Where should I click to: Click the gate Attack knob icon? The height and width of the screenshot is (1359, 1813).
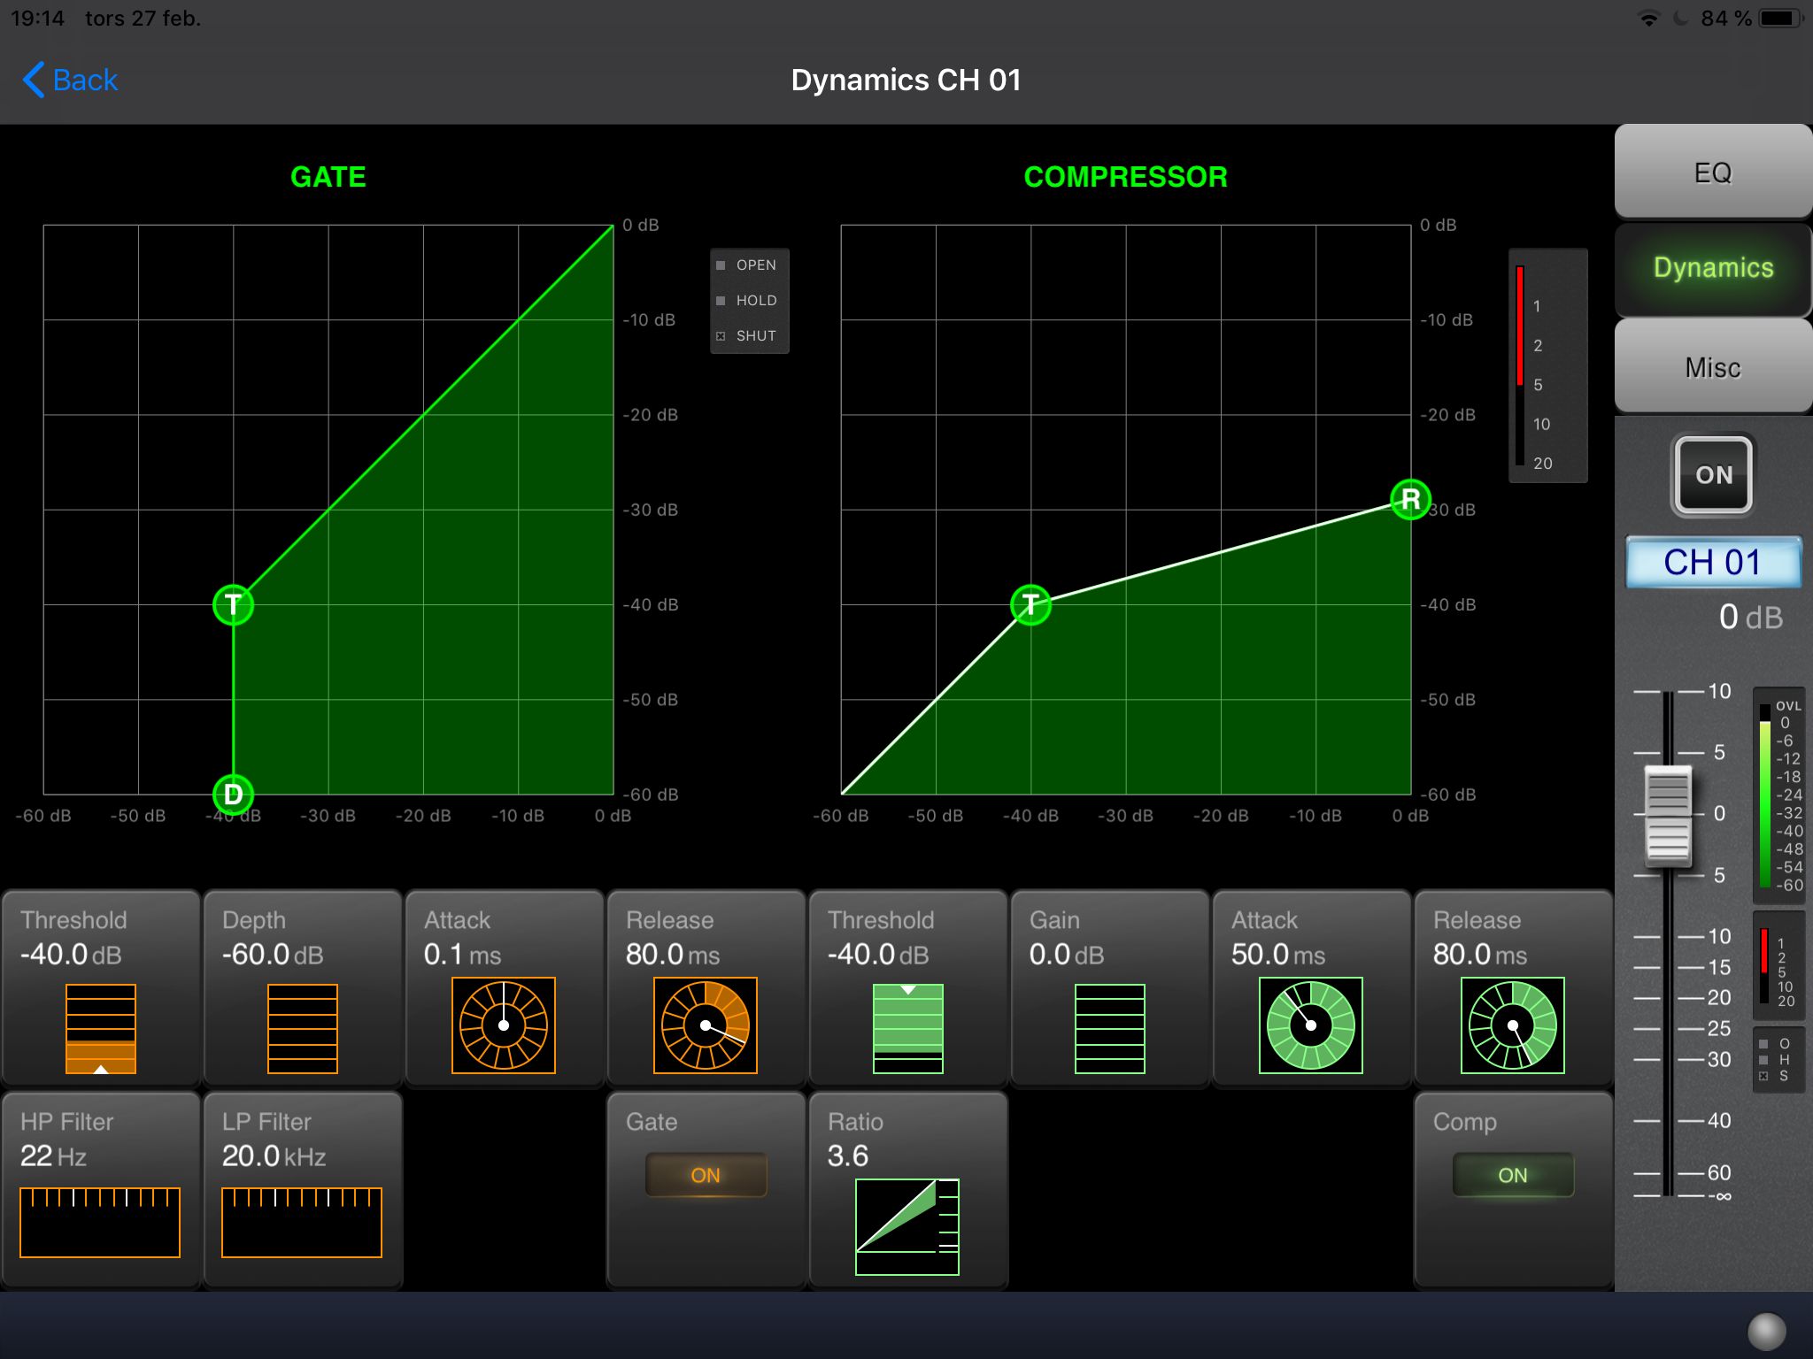coord(503,1025)
